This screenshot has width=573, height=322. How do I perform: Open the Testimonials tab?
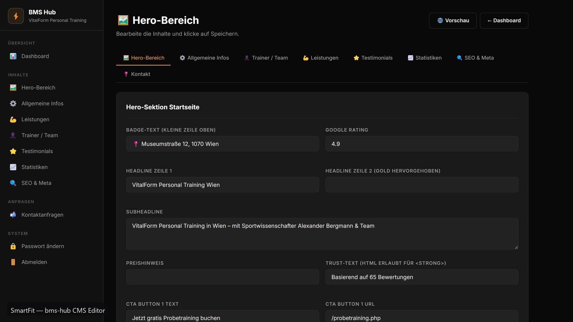click(x=373, y=58)
